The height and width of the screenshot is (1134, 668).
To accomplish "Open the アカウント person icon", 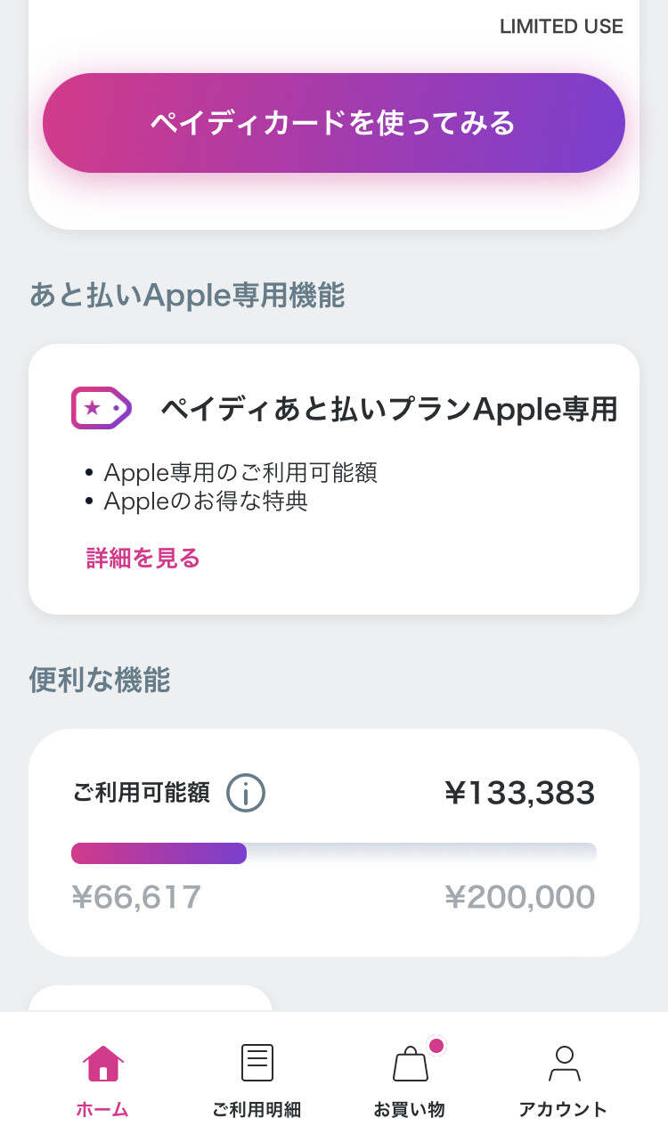I will click(563, 1063).
